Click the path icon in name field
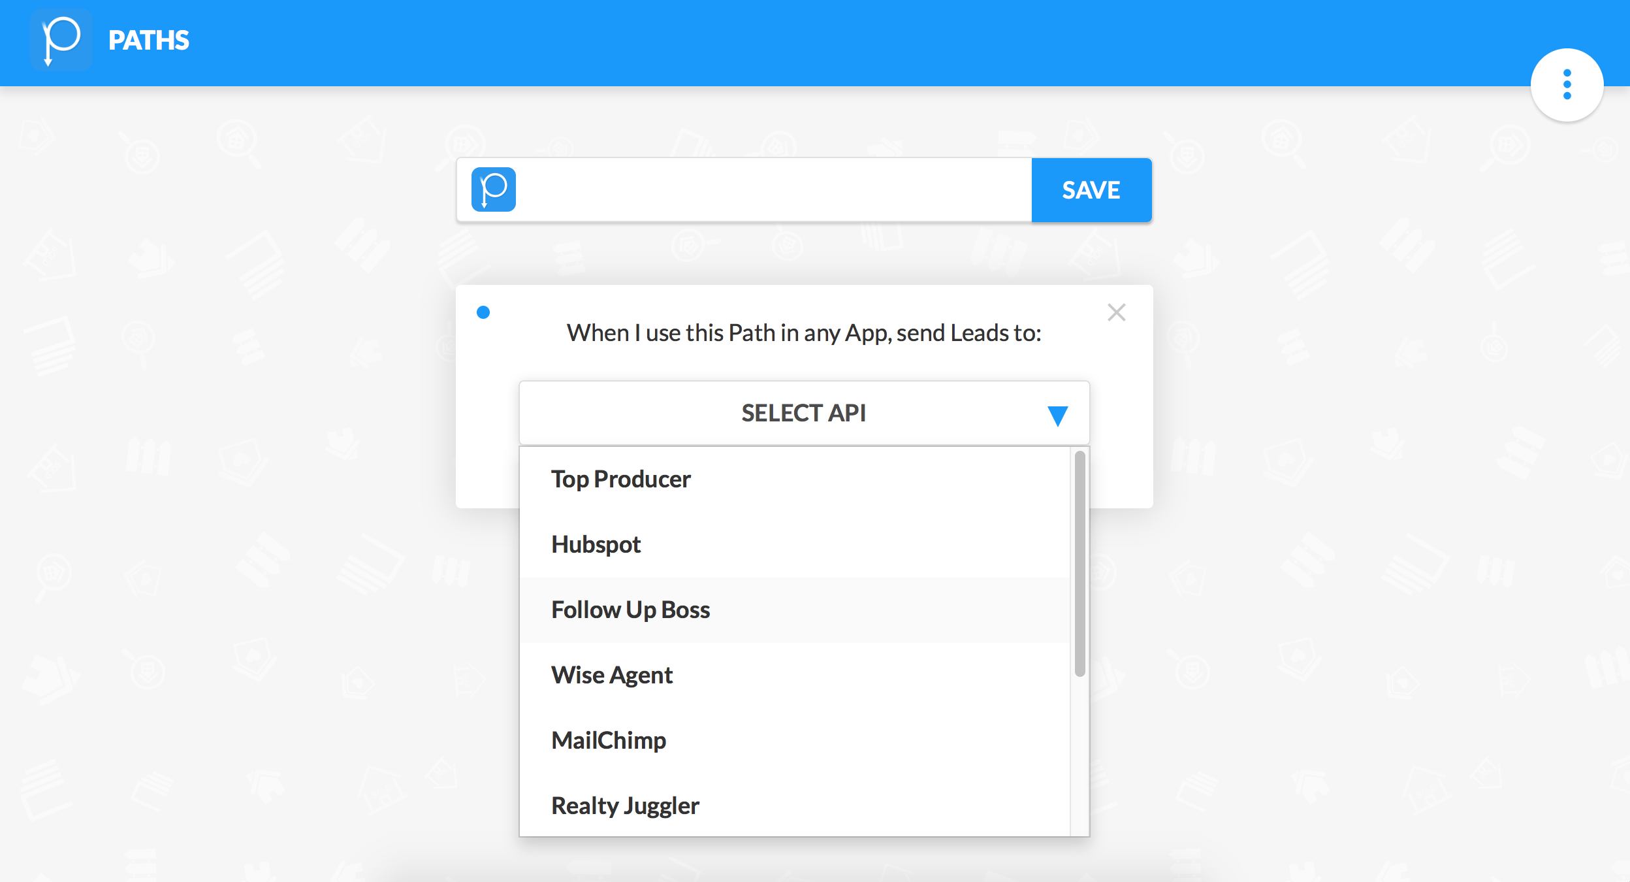The width and height of the screenshot is (1630, 882). click(494, 189)
